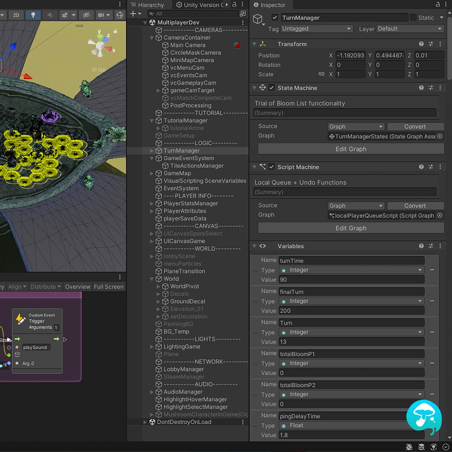Click Overview in graph toolbar

point(78,287)
